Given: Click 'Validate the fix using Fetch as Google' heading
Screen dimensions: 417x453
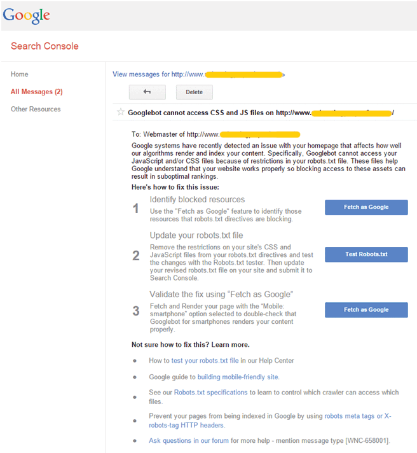Looking at the screenshot, I should point(221,294).
